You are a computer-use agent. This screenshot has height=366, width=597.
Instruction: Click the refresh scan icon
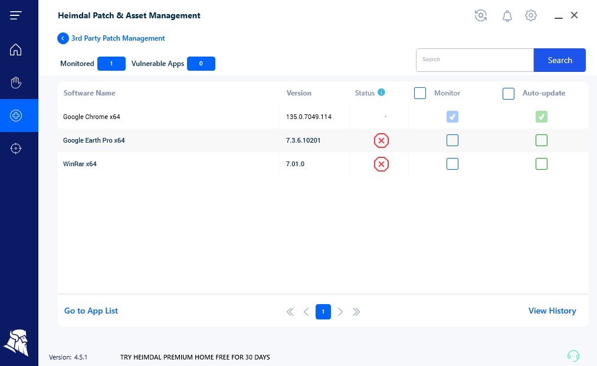[x=481, y=16]
